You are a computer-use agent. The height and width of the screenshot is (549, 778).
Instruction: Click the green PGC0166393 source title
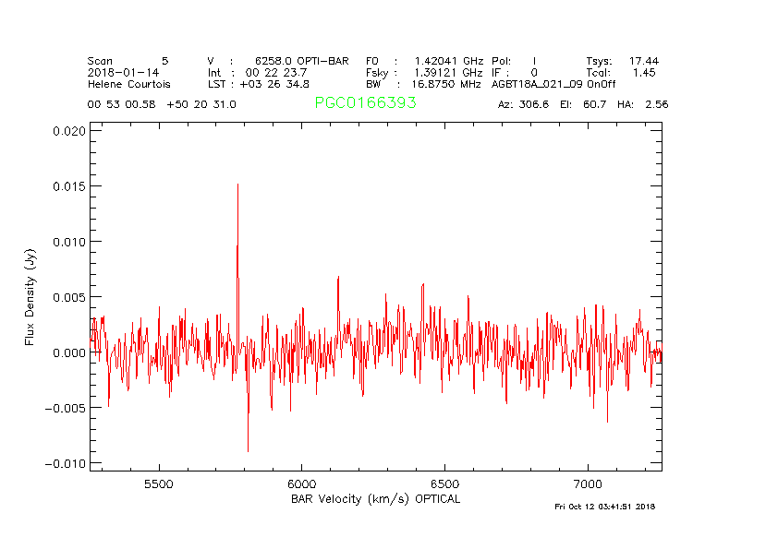click(365, 103)
